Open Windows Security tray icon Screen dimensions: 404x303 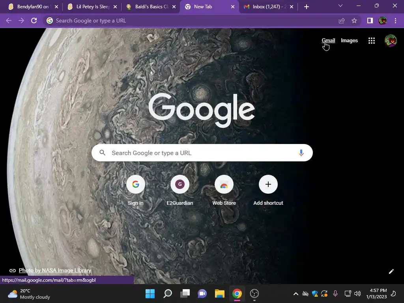(x=315, y=294)
